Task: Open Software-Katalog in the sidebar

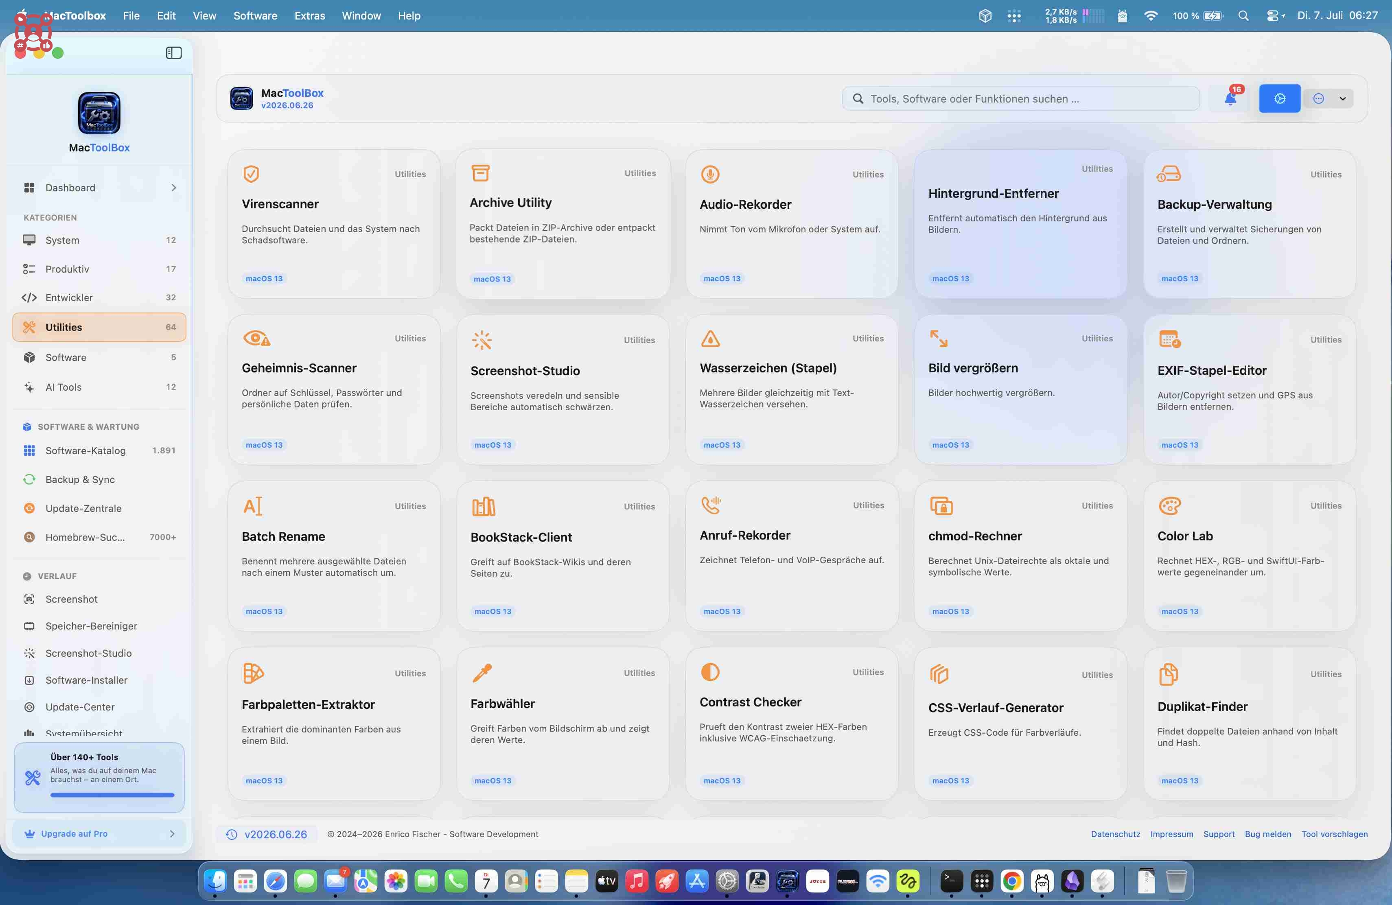Action: coord(99,450)
